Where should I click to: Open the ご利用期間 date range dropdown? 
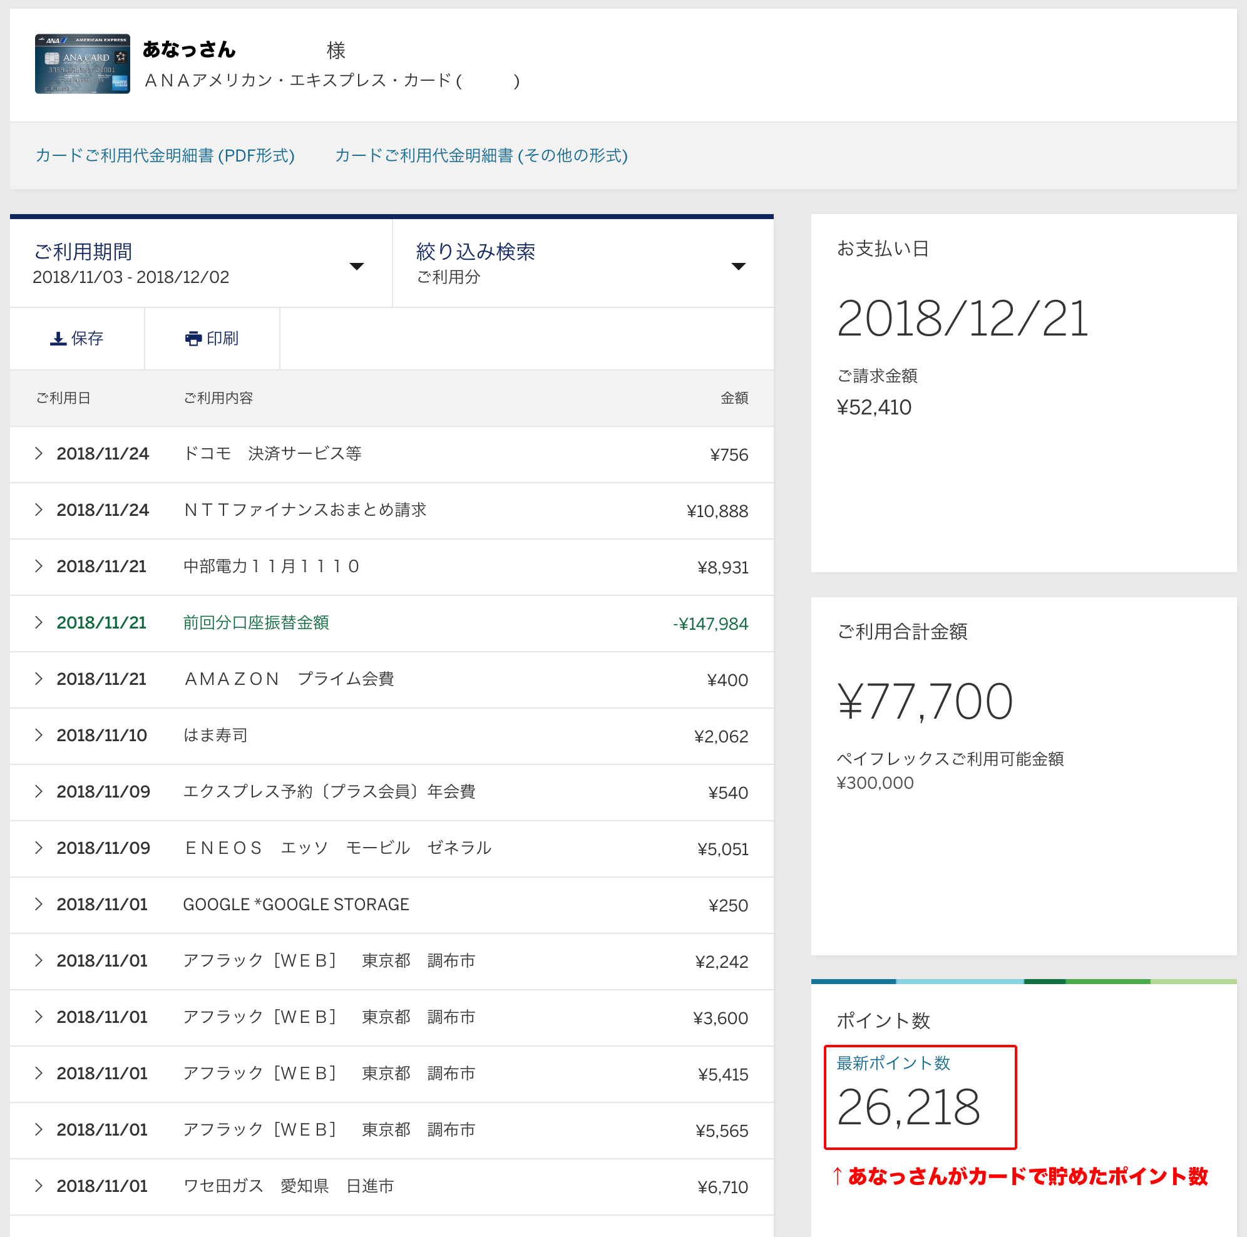tap(201, 264)
